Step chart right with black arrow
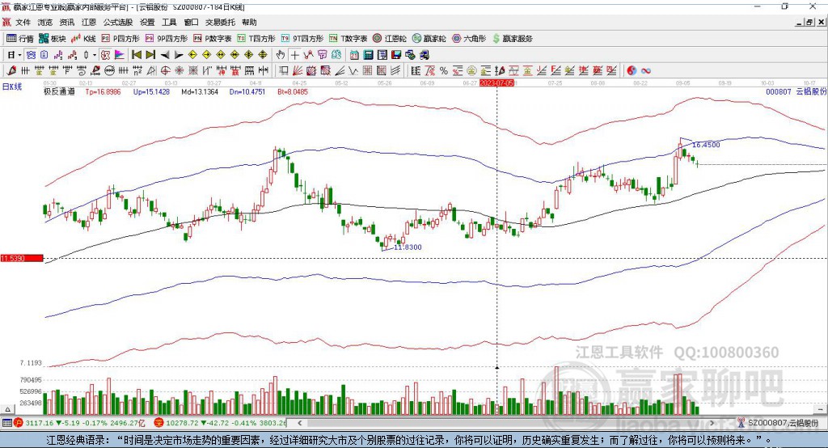828x448 pixels. coord(179,55)
